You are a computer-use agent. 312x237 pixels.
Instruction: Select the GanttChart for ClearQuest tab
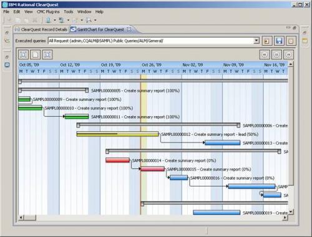pyautogui.click(x=101, y=29)
